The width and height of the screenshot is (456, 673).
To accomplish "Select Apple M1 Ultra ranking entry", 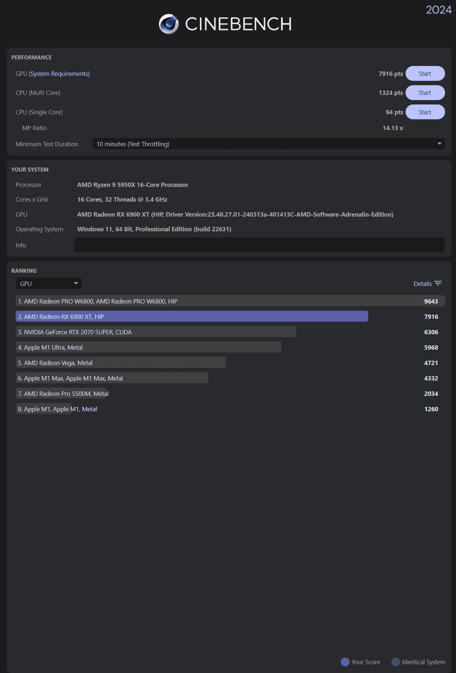I will (x=148, y=348).
